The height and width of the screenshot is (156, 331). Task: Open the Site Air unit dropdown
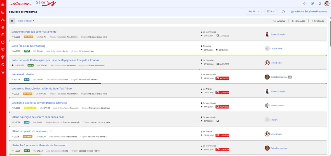[253, 12]
